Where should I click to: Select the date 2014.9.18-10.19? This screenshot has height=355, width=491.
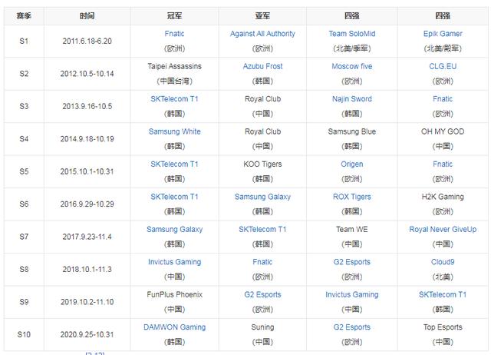tap(87, 139)
